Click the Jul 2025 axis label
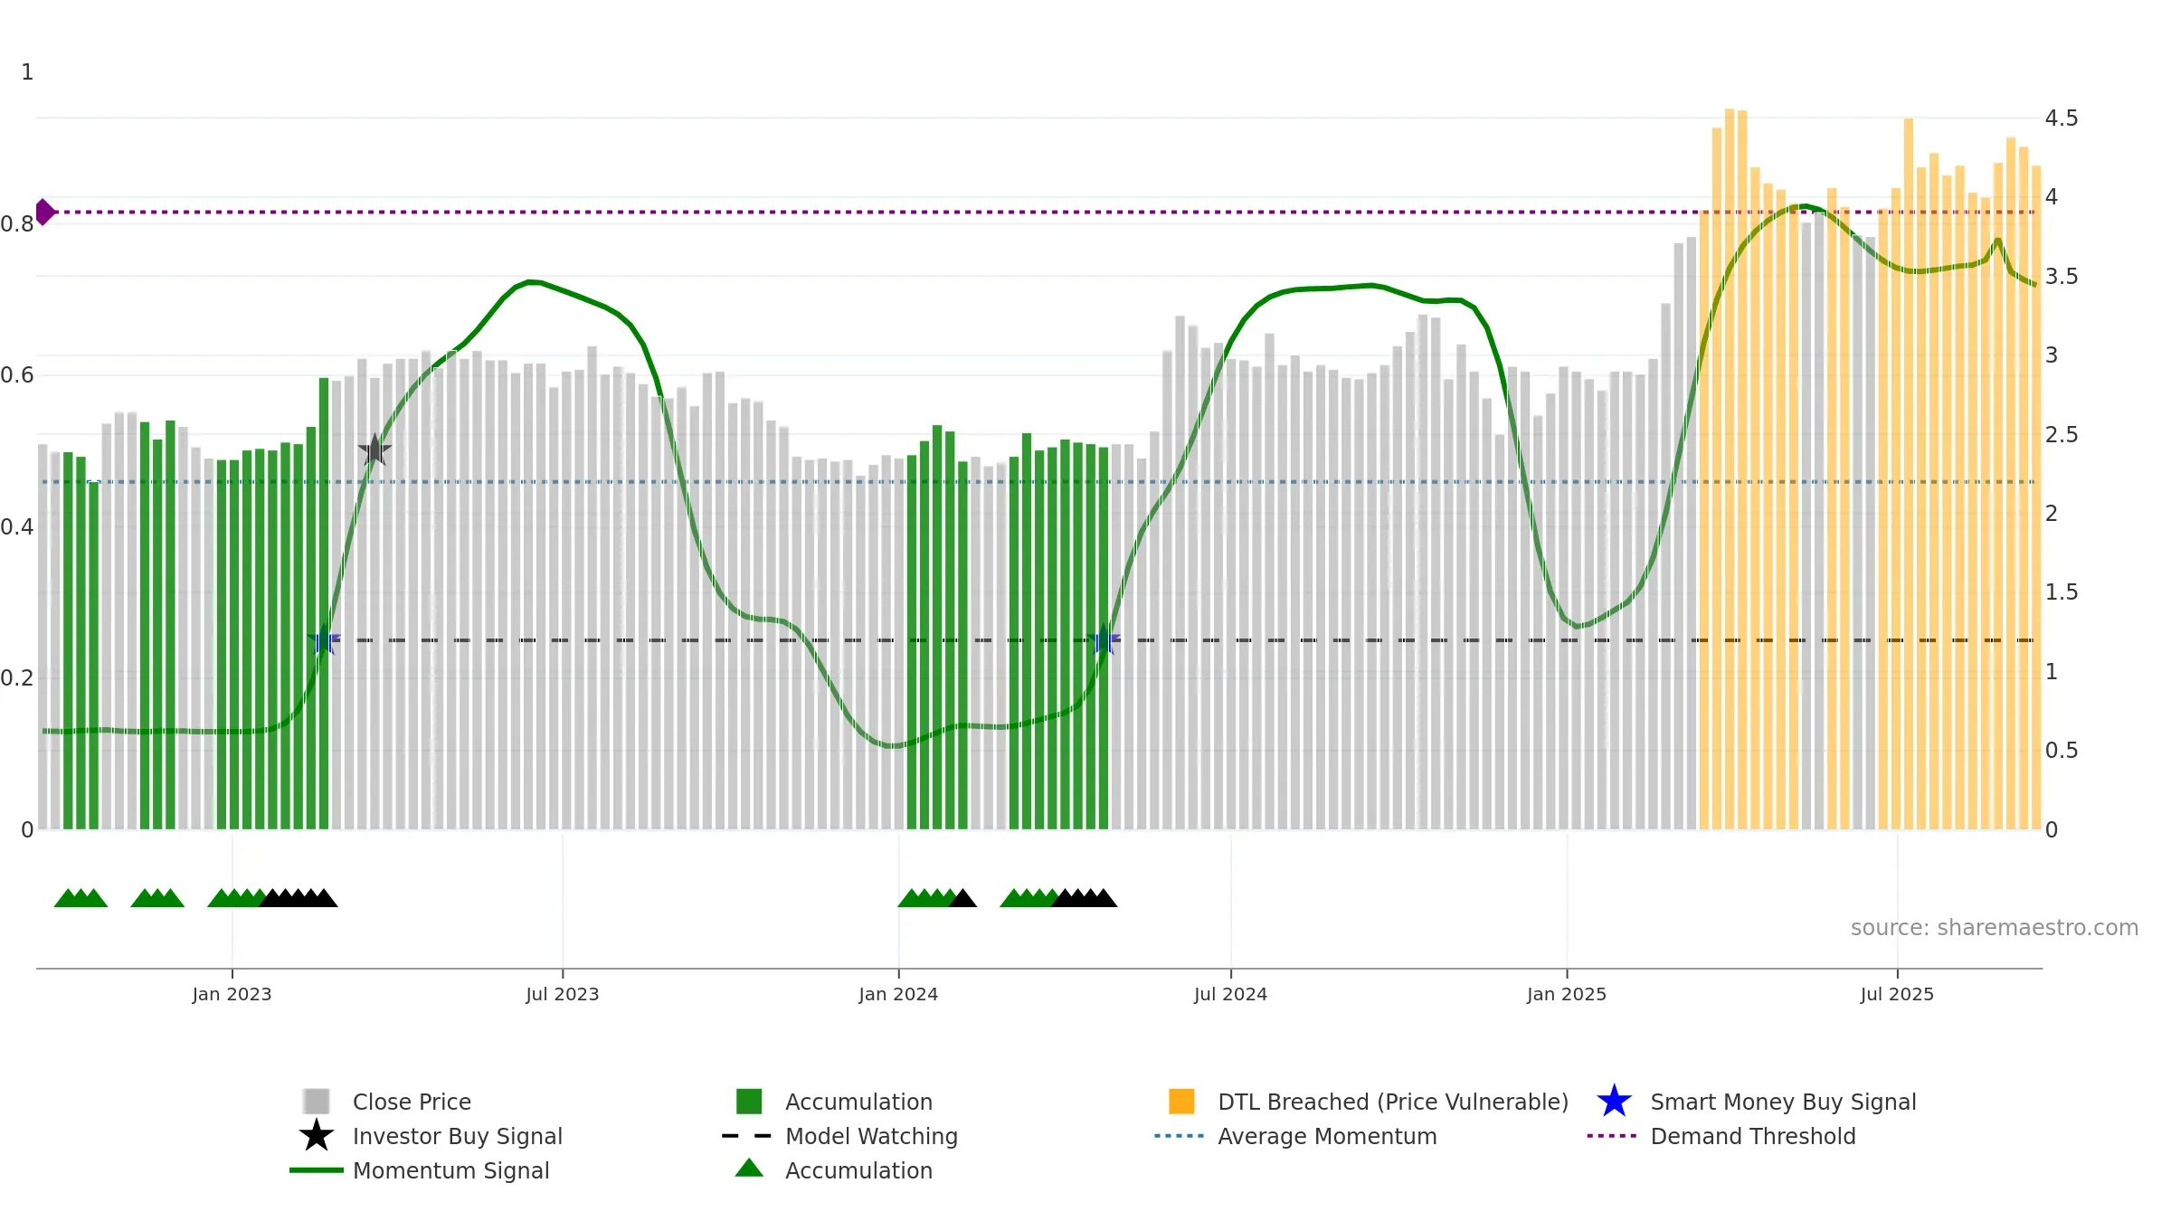The height and width of the screenshot is (1221, 2171). tap(1897, 994)
